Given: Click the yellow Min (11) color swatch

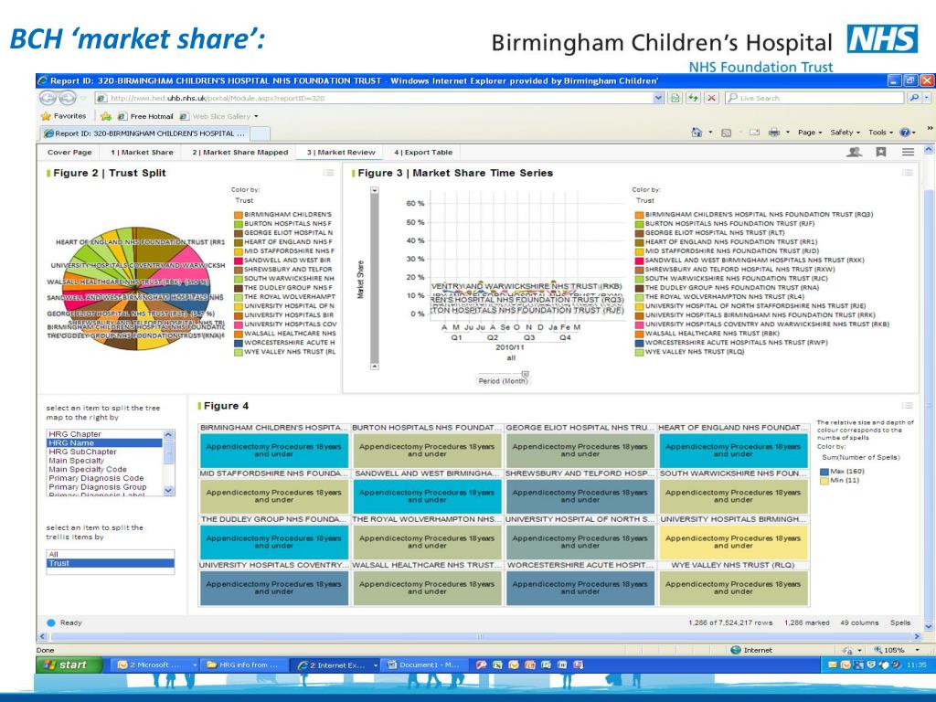Looking at the screenshot, I should (824, 481).
